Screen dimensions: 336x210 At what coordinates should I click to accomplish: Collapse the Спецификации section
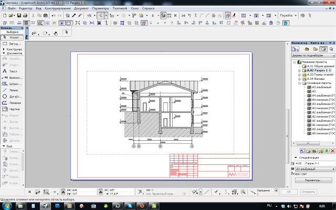(x=296, y=157)
